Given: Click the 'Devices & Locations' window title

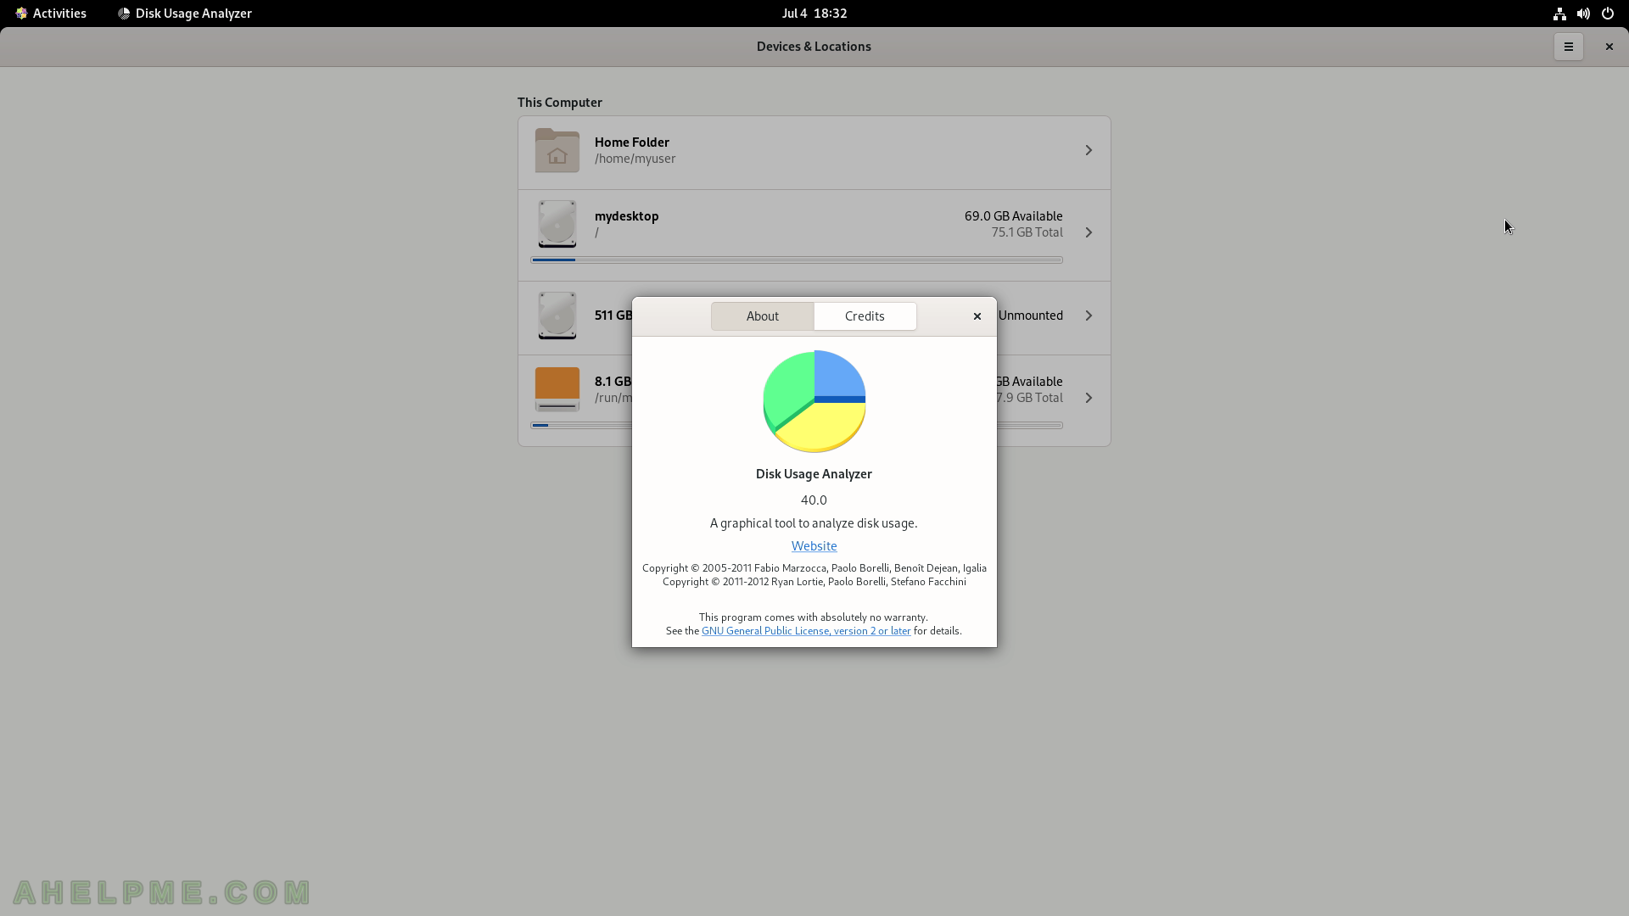Looking at the screenshot, I should pyautogui.click(x=814, y=47).
